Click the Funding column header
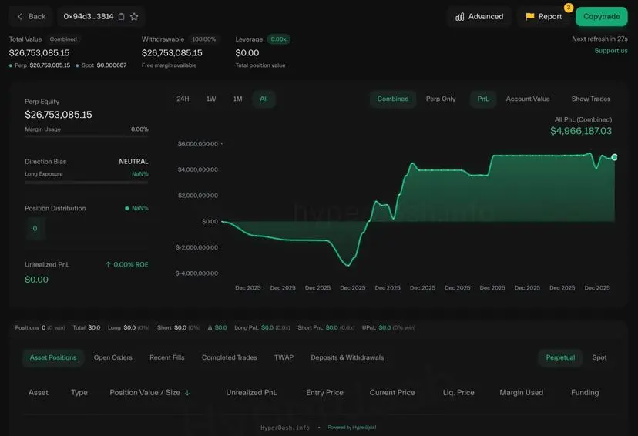This screenshot has height=436, width=638. point(585,393)
